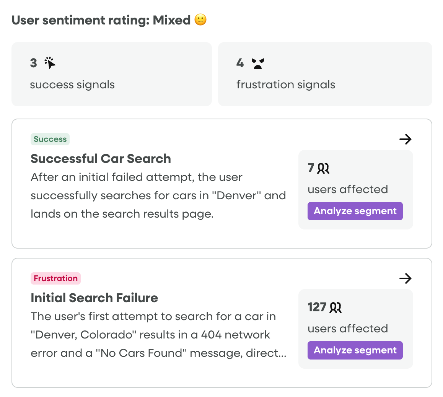443x397 pixels.
Task: Open the Initial Search Failure heading
Action: click(94, 298)
